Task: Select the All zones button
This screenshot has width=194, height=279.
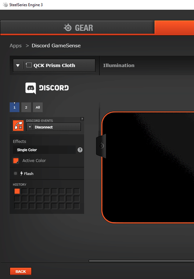Action: pyautogui.click(x=38, y=107)
